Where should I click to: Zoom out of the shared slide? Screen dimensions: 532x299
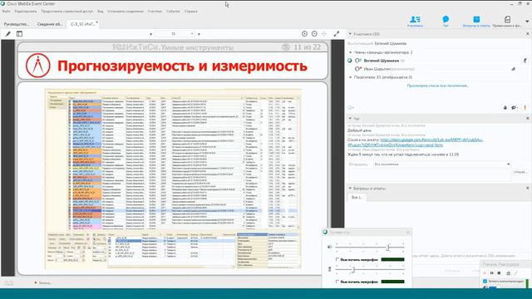click(314, 33)
